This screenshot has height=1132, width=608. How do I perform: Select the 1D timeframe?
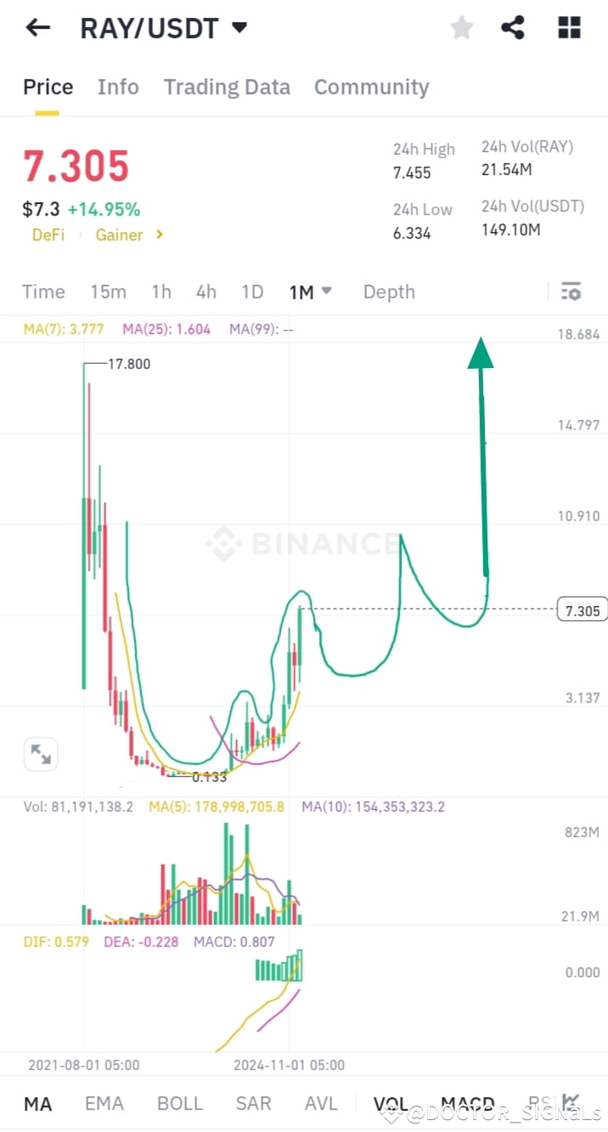pyautogui.click(x=252, y=291)
